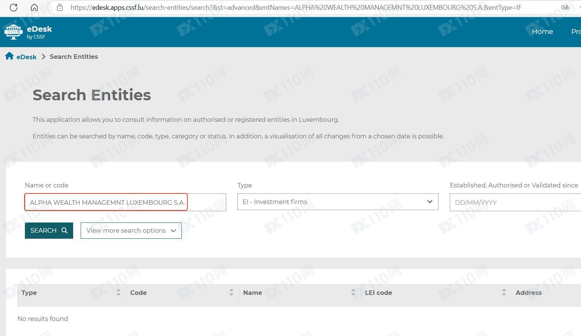Image resolution: width=581 pixels, height=336 pixels.
Task: Click the eDesk by CSSF logo
Action: (x=28, y=32)
